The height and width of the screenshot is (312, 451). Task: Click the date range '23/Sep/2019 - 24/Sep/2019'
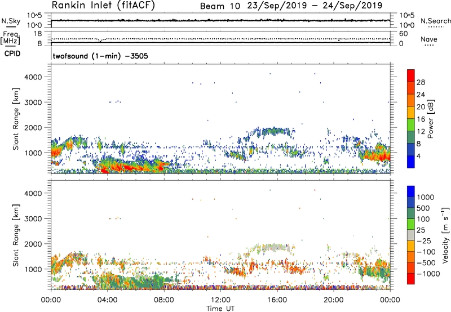315,6
